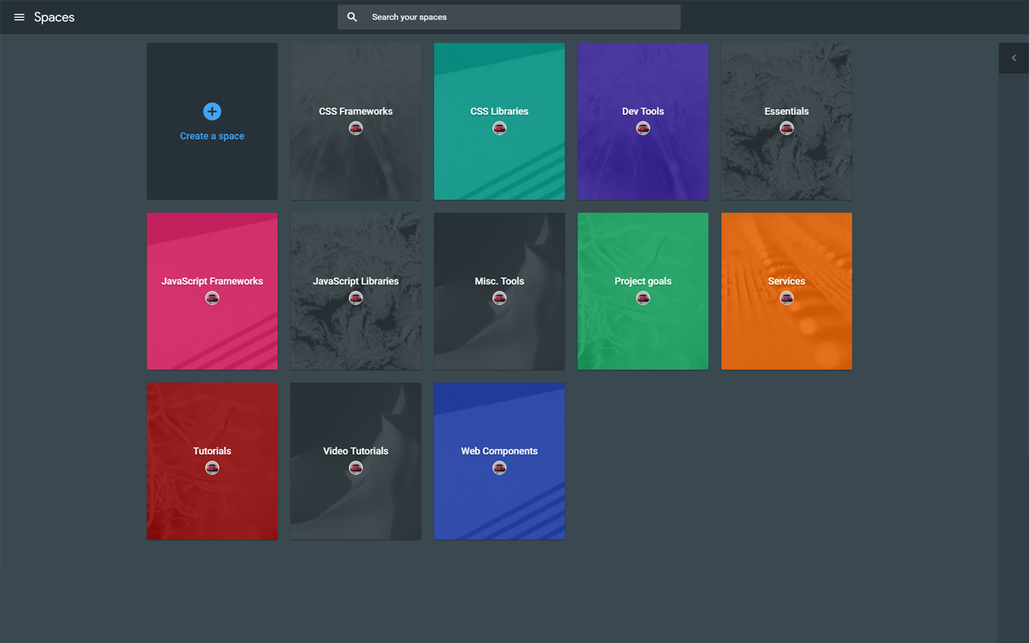Click the avatar on the Misc. Tools card
The image size is (1029, 643).
point(499,297)
